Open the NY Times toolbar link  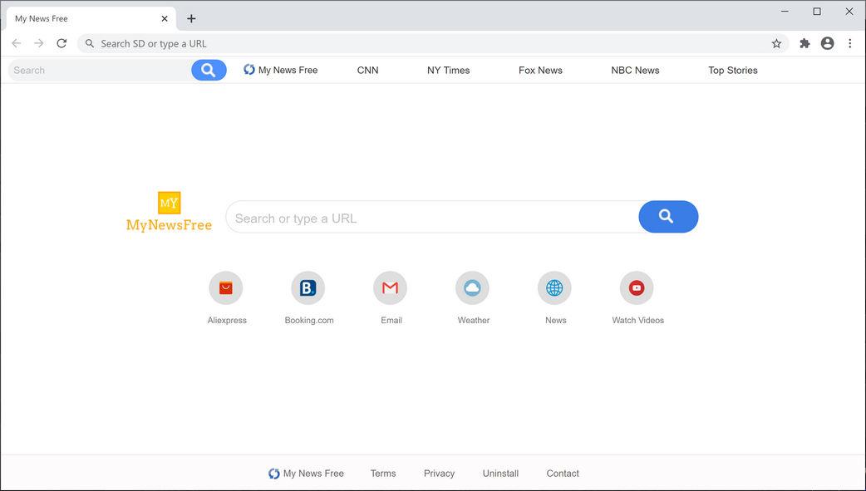tap(449, 70)
